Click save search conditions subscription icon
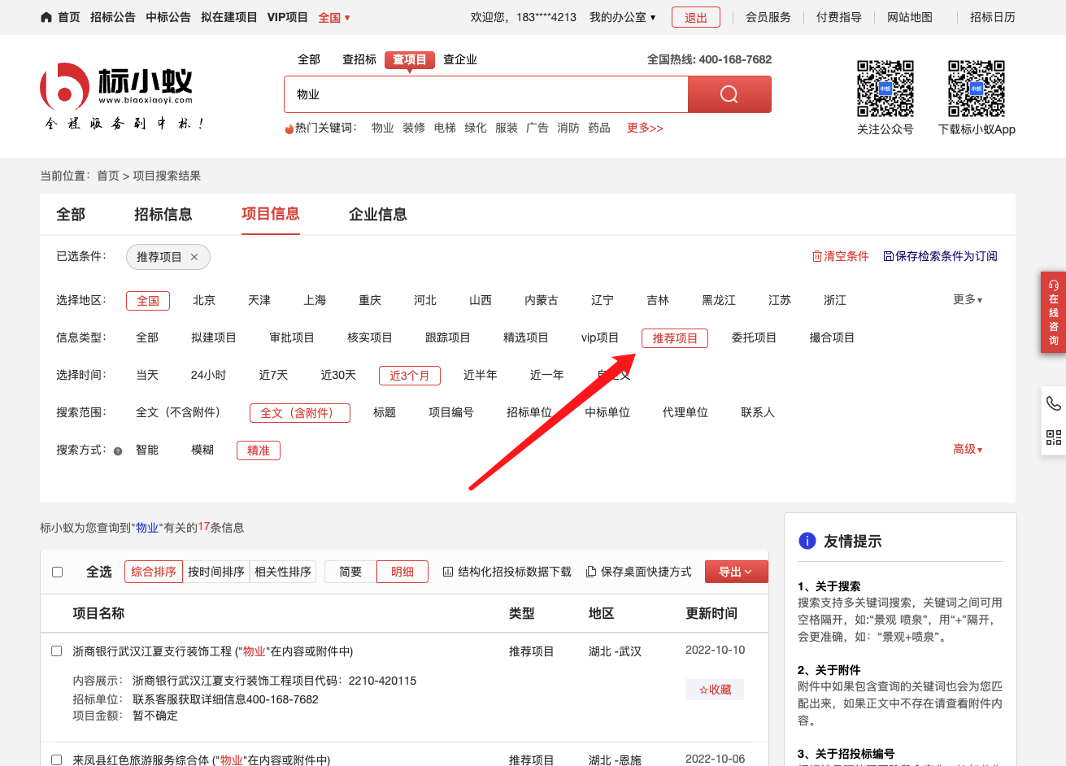 tap(888, 256)
